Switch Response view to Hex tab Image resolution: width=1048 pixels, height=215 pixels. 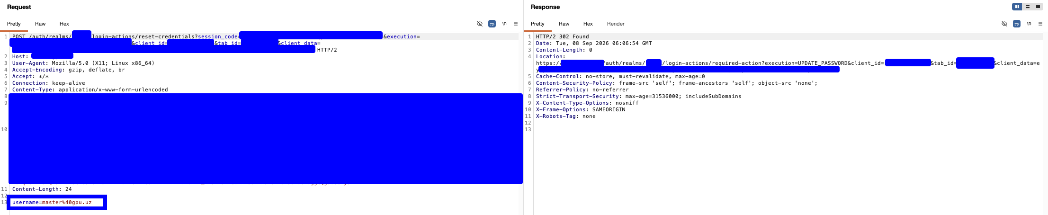(588, 24)
